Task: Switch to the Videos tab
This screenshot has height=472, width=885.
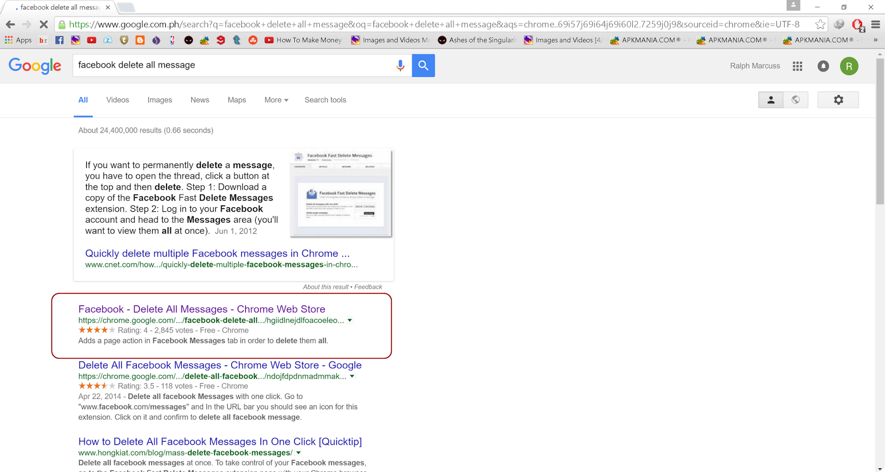Action: (117, 100)
